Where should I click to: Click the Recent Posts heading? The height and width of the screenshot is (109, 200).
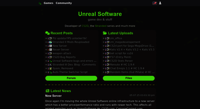[x=62, y=33]
